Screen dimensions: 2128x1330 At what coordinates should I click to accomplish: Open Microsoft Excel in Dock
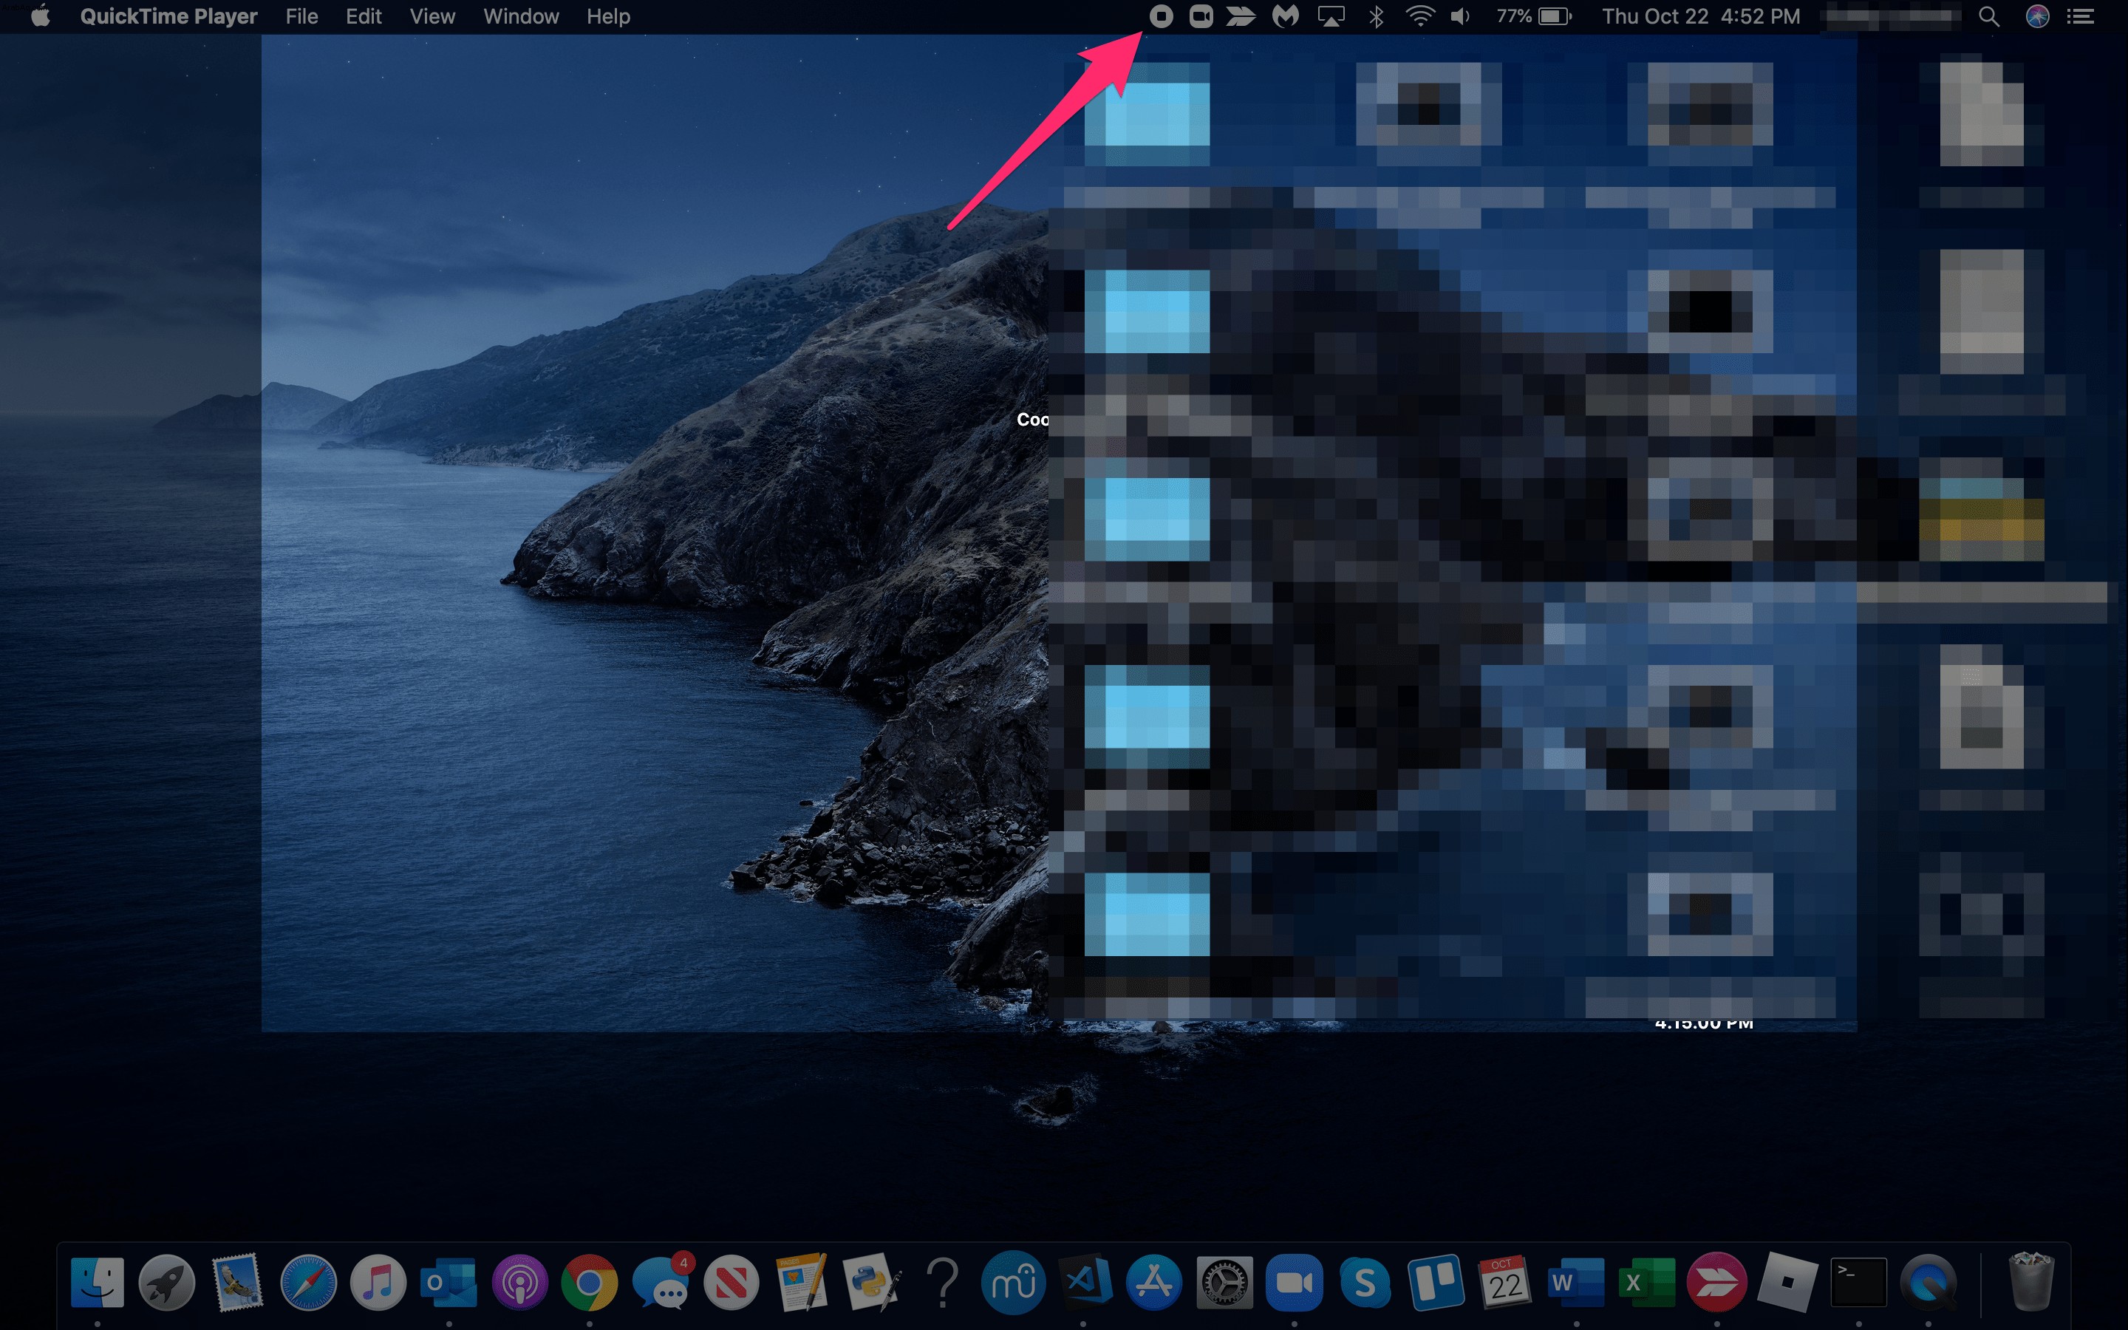[x=1646, y=1282]
